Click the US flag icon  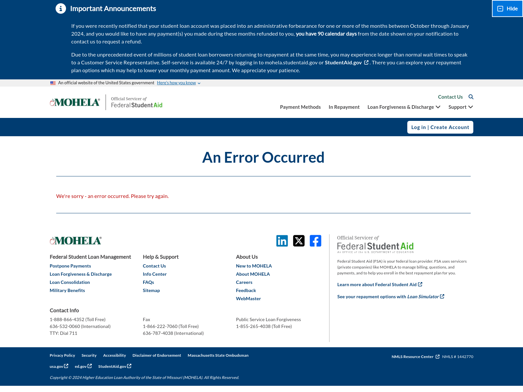(53, 83)
